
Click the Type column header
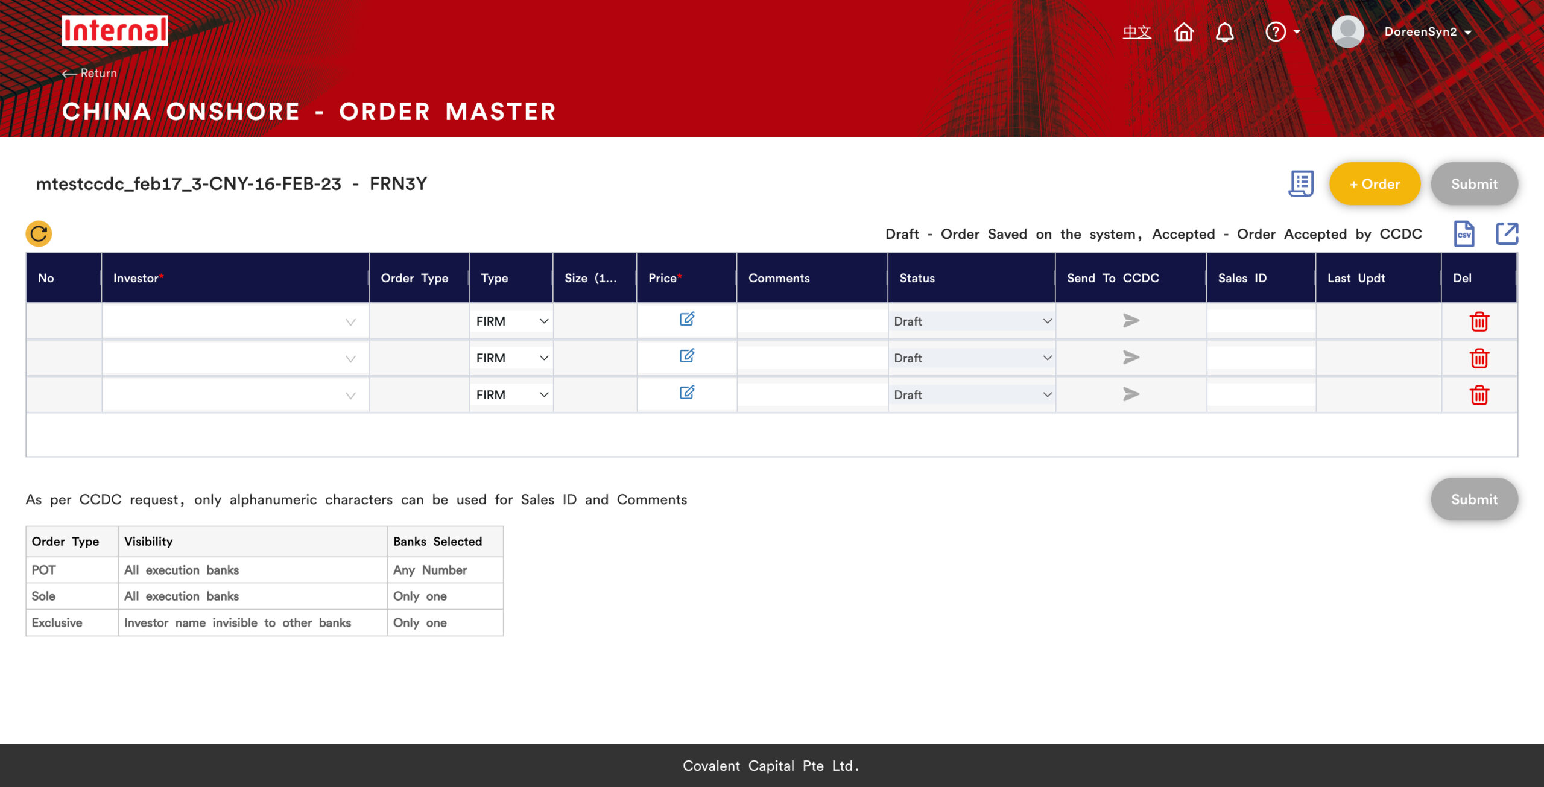511,278
